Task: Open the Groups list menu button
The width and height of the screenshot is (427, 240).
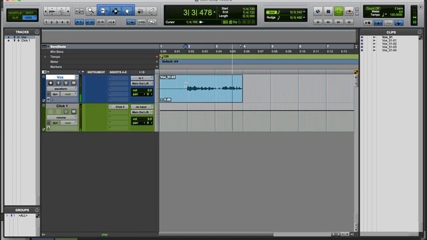Action: tap(37, 210)
